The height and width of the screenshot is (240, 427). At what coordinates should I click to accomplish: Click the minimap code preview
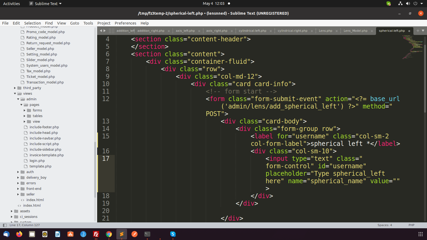tap(413, 47)
